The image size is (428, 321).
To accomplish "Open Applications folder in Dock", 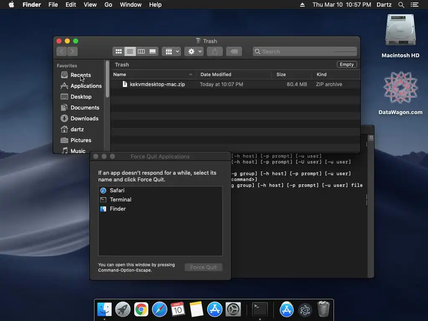I will click(x=287, y=310).
